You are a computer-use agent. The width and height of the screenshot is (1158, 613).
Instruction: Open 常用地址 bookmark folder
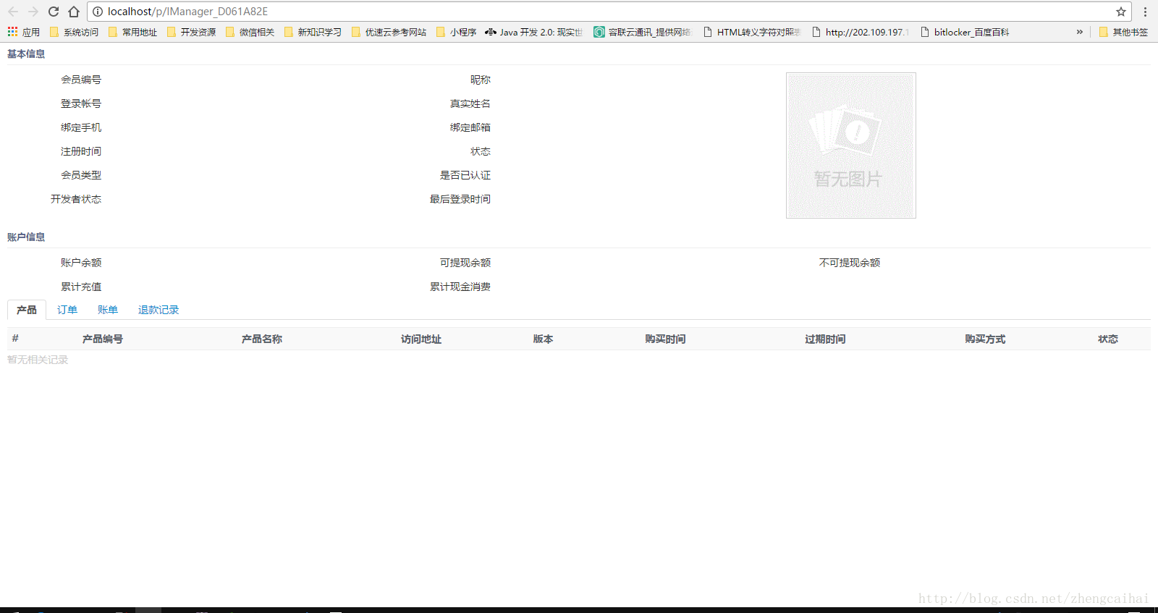(132, 32)
